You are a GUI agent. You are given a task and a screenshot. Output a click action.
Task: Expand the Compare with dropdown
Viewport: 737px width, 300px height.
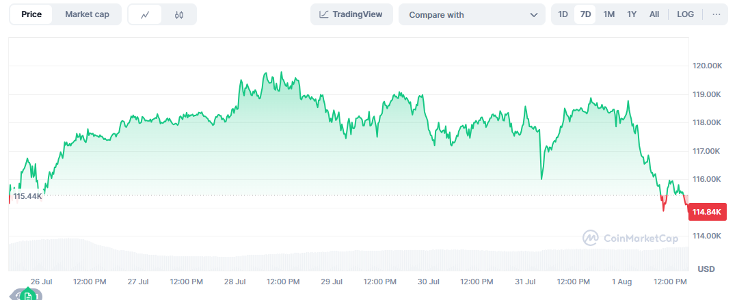tap(472, 14)
